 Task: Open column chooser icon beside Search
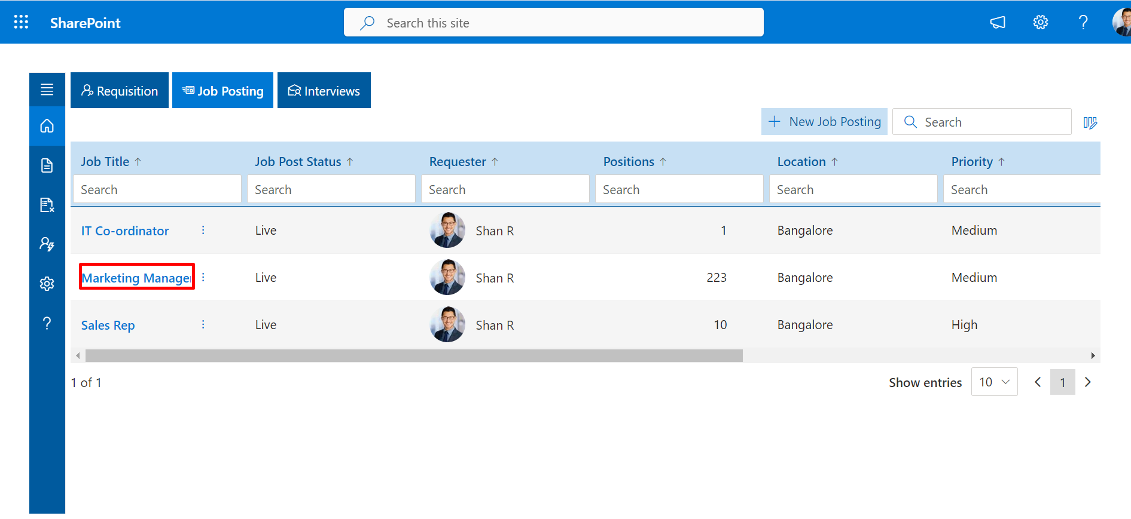[x=1090, y=122]
